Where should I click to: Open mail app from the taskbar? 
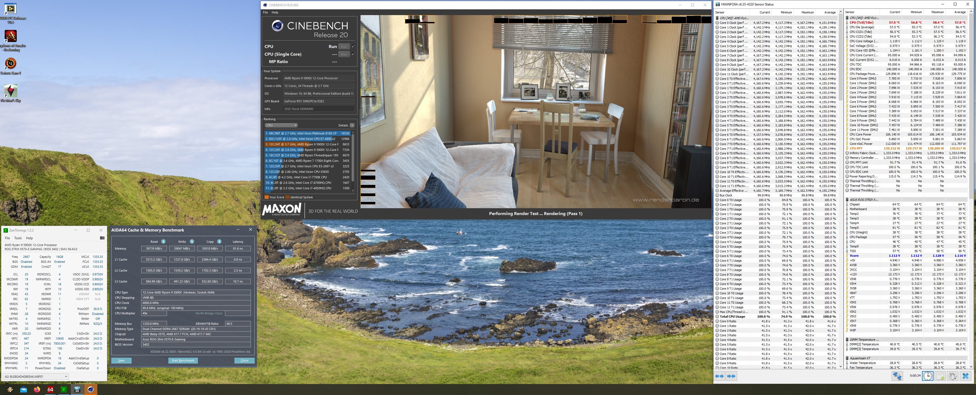click(24, 389)
